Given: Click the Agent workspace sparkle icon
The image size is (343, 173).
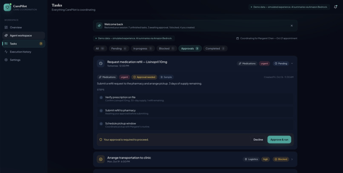Looking at the screenshot, I should pyautogui.click(x=6, y=36).
